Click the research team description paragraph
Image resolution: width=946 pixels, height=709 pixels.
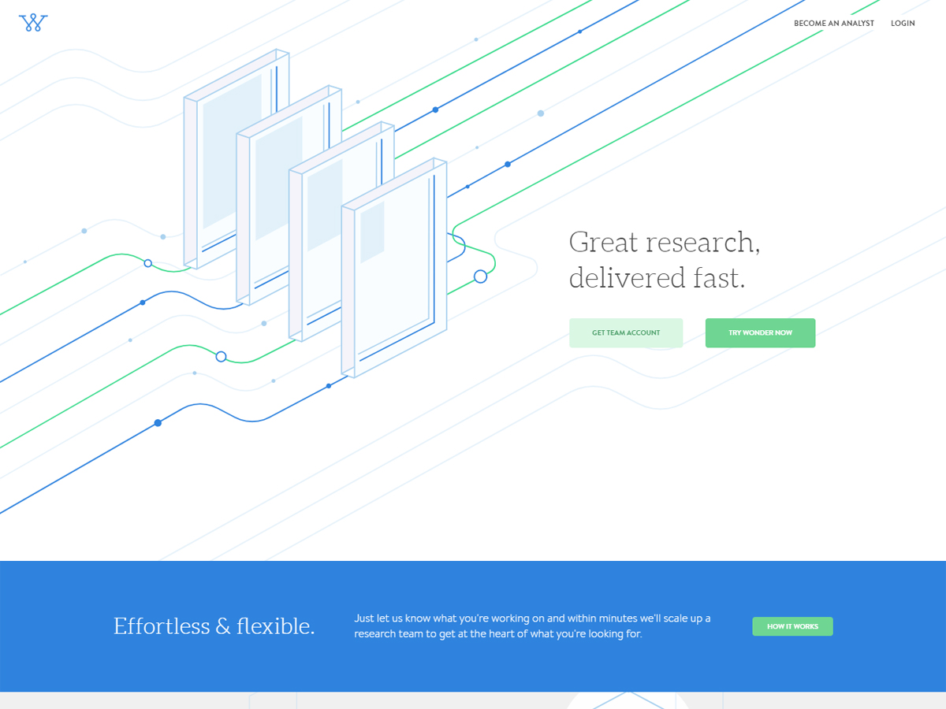(533, 626)
